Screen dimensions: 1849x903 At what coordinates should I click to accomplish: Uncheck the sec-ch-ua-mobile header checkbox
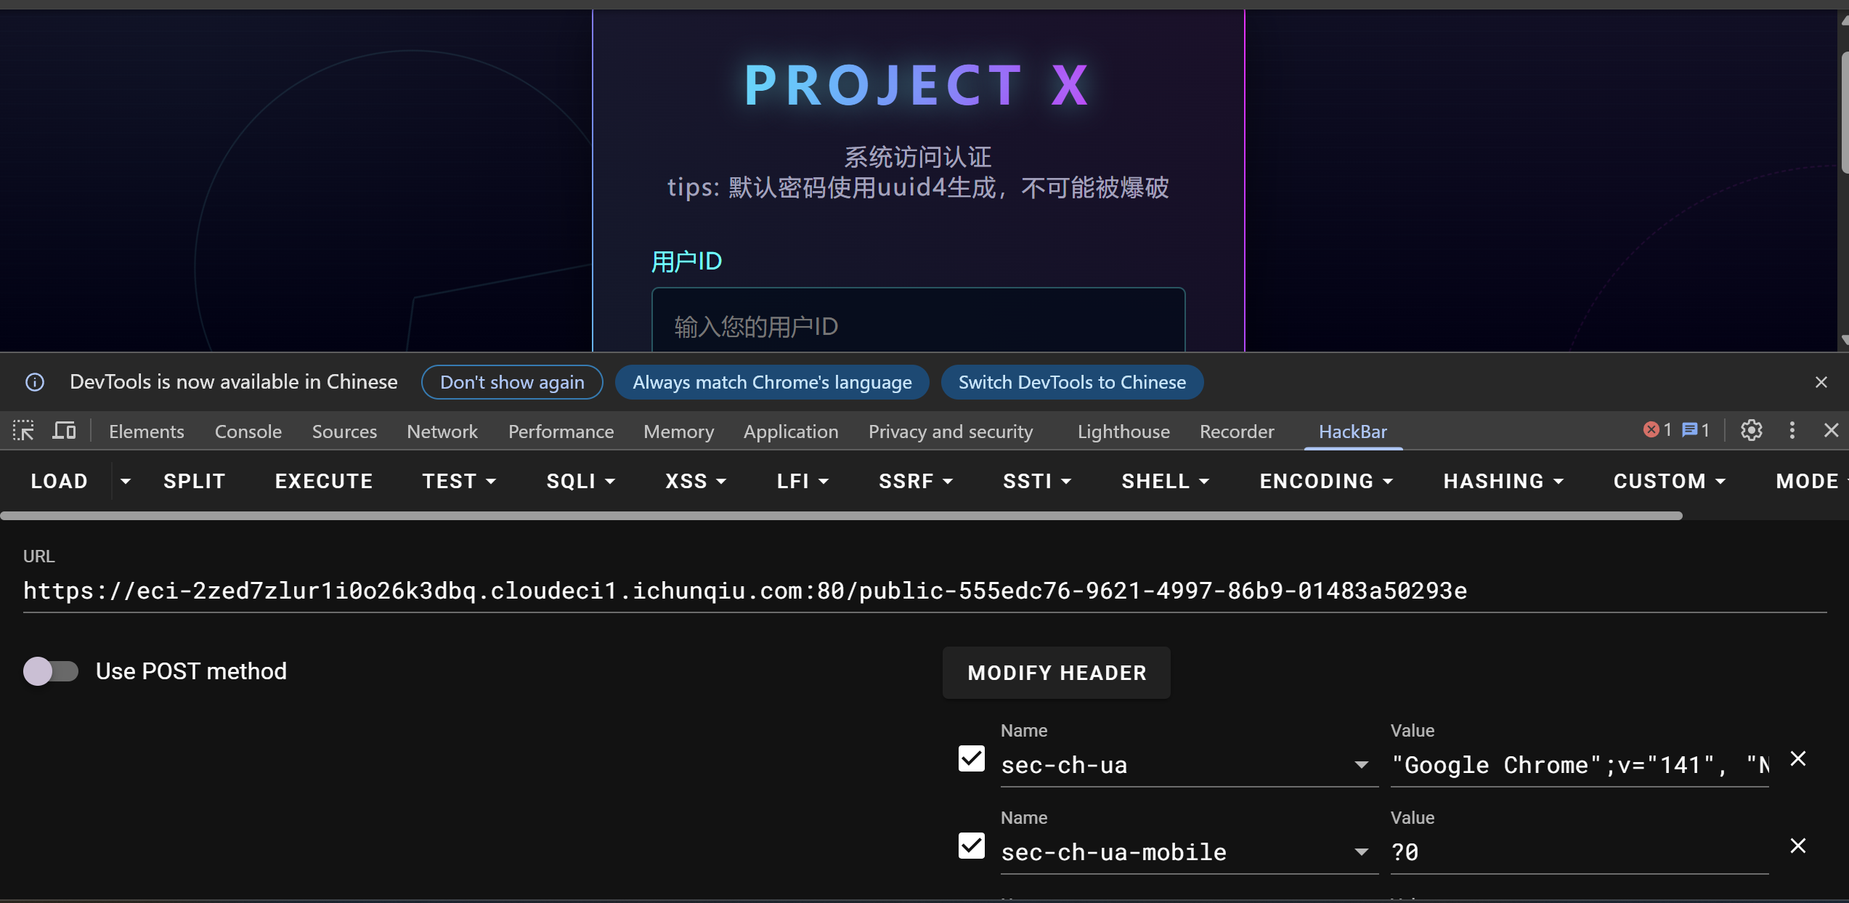click(971, 846)
